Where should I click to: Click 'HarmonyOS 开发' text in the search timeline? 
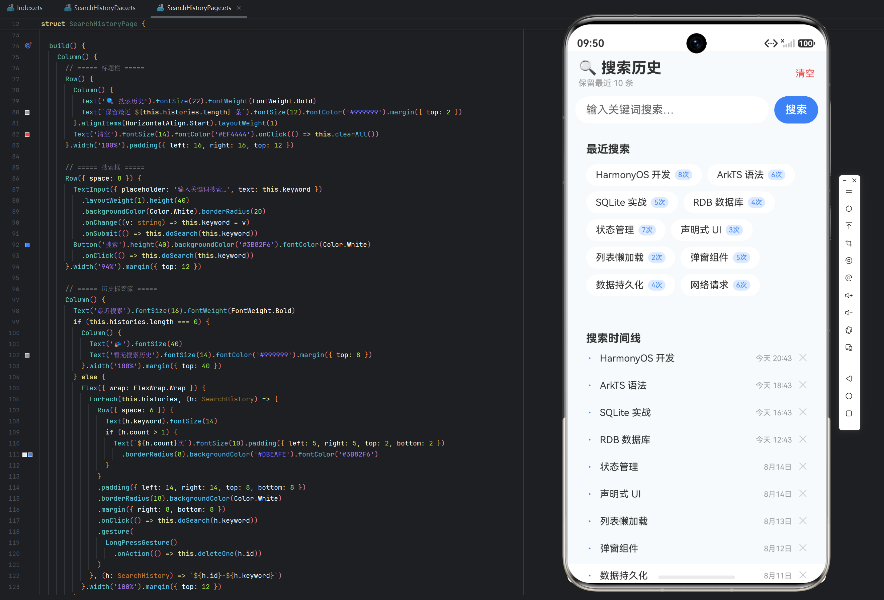pyautogui.click(x=637, y=358)
